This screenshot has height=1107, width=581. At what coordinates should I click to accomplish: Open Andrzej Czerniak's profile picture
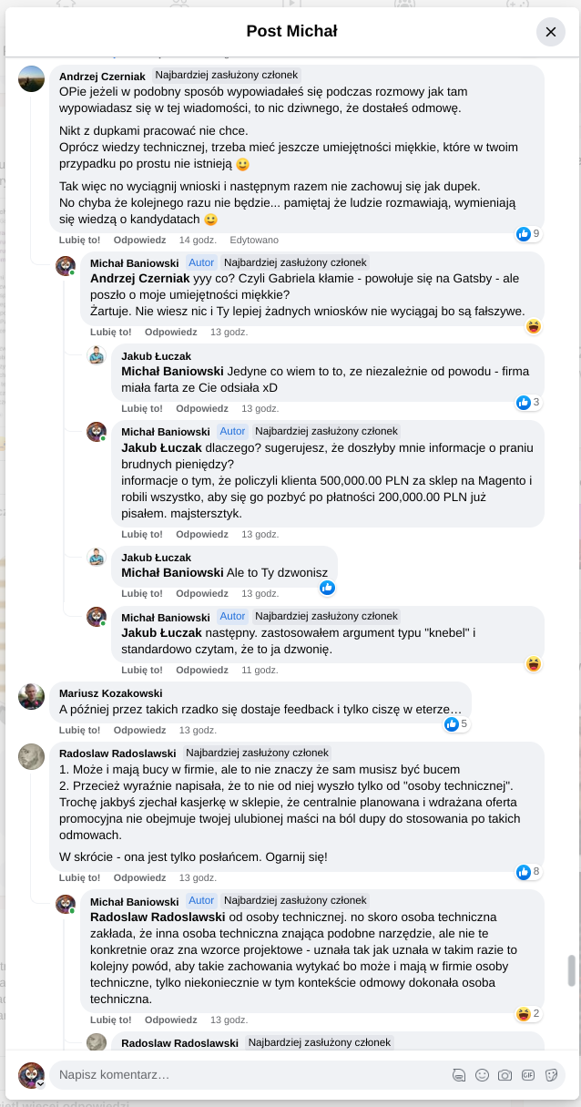(x=32, y=79)
